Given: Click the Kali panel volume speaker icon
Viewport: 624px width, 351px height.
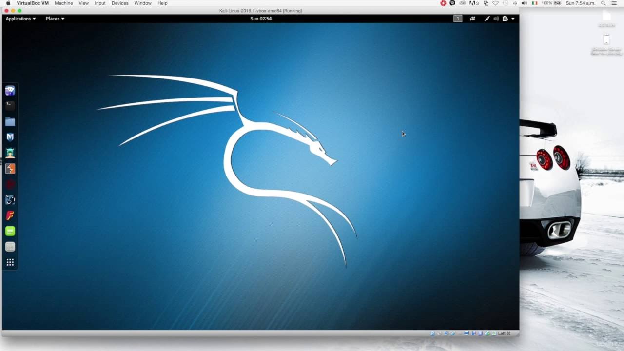Looking at the screenshot, I should click(496, 19).
